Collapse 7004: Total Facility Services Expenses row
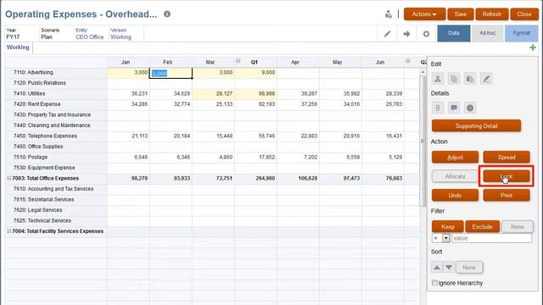 (x=9, y=231)
